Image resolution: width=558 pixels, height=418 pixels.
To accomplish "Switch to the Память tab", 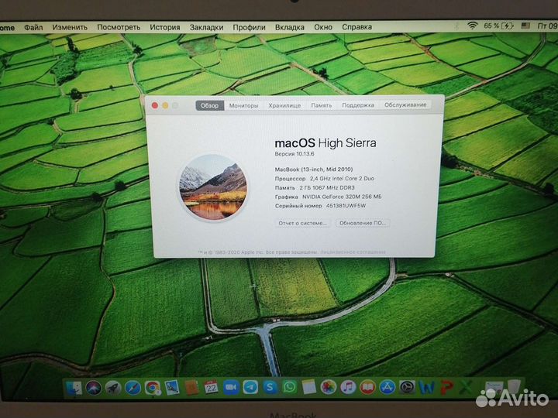I will pos(322,105).
